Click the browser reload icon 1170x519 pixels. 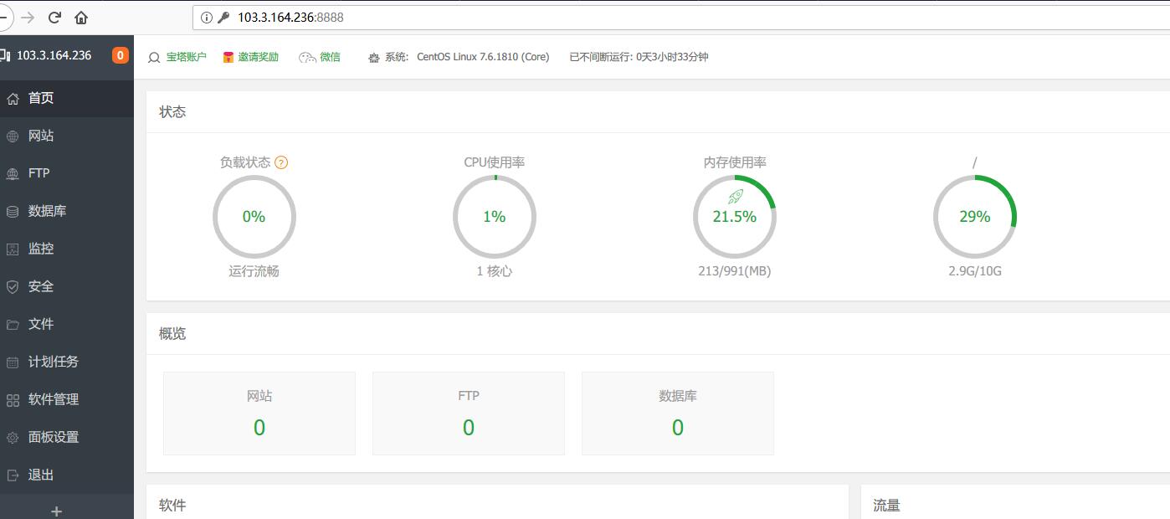click(54, 18)
